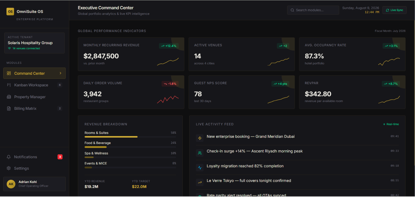
Task: Click the RevPAR sparkline chart
Action: 389,99
